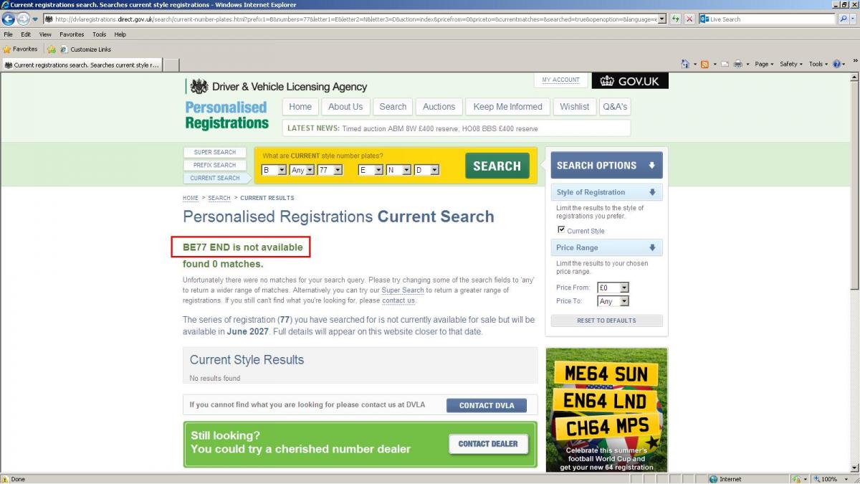Click the empty New Tab button
This screenshot has height=484, width=860.
click(171, 65)
